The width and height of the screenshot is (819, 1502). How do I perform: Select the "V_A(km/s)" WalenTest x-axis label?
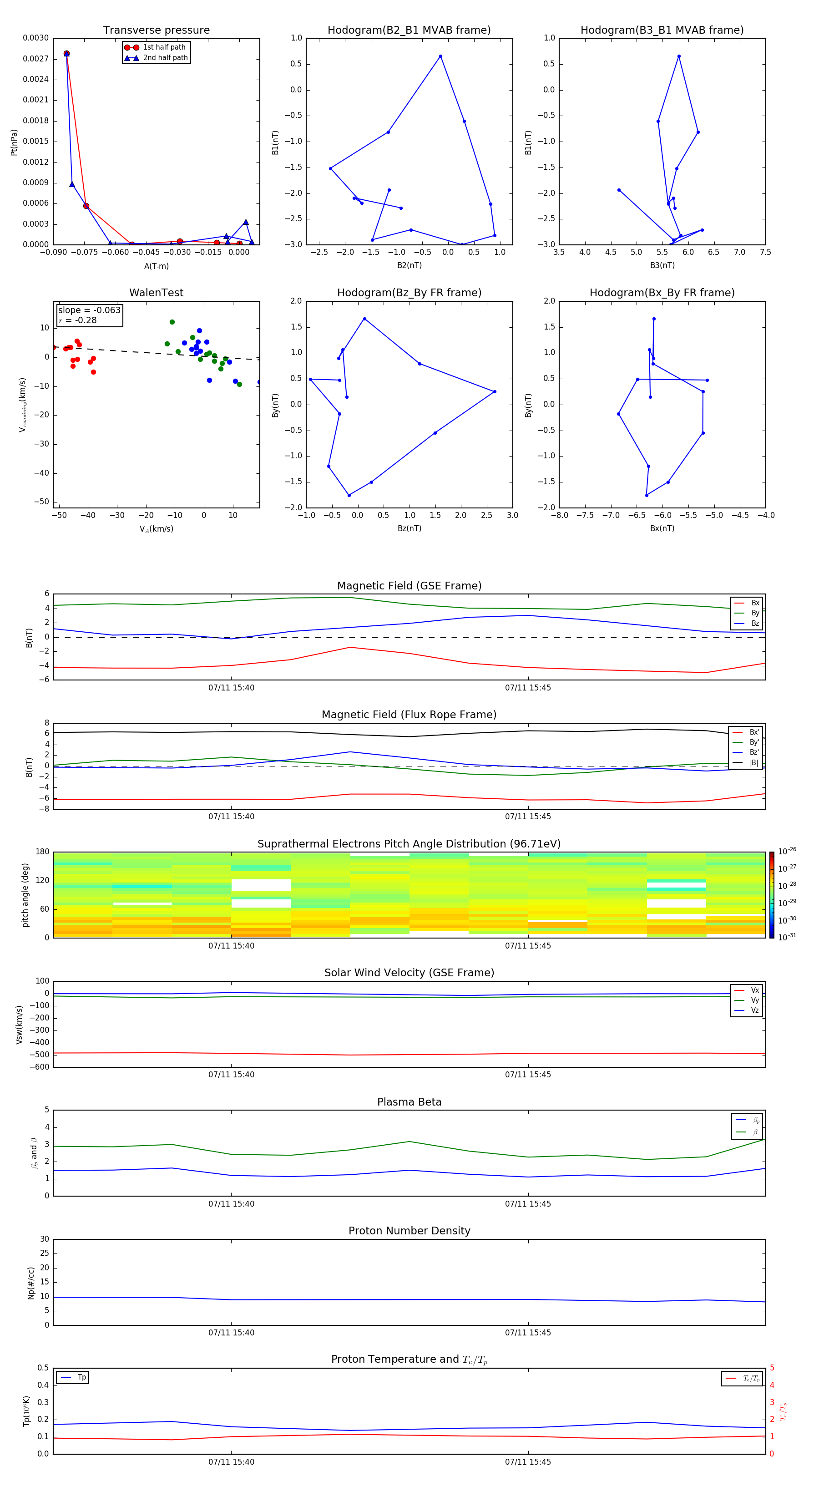(156, 529)
